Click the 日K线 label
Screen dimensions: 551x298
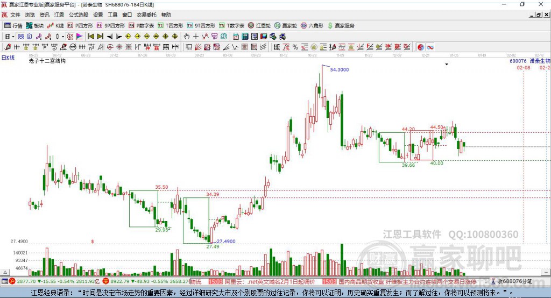8,58
